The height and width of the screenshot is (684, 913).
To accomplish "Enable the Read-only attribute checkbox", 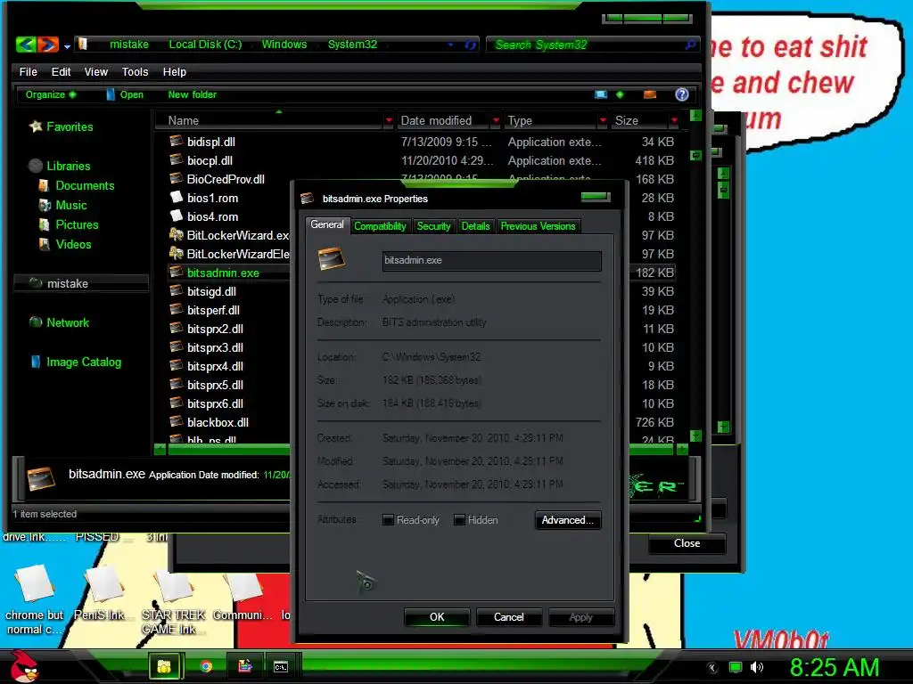I will (388, 520).
